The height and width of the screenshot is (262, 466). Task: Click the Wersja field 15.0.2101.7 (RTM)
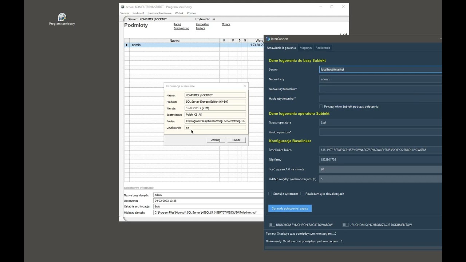click(215, 108)
